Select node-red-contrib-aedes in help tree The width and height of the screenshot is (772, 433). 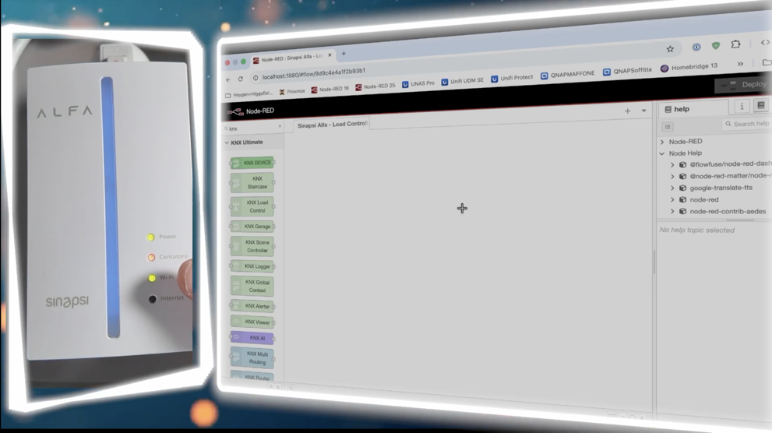click(x=728, y=211)
